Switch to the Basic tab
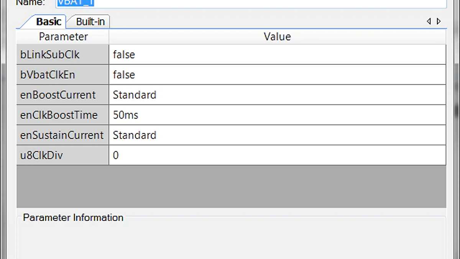Image resolution: width=460 pixels, height=259 pixels. [x=49, y=21]
